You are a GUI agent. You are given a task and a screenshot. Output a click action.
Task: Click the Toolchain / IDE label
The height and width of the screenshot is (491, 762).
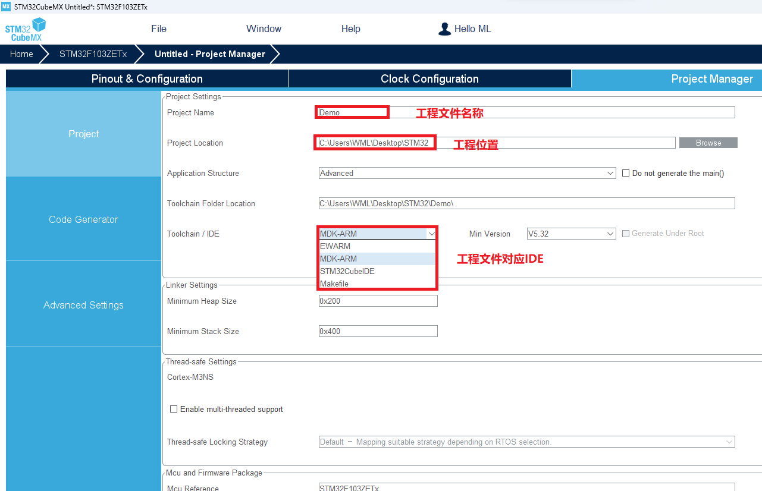(x=193, y=234)
